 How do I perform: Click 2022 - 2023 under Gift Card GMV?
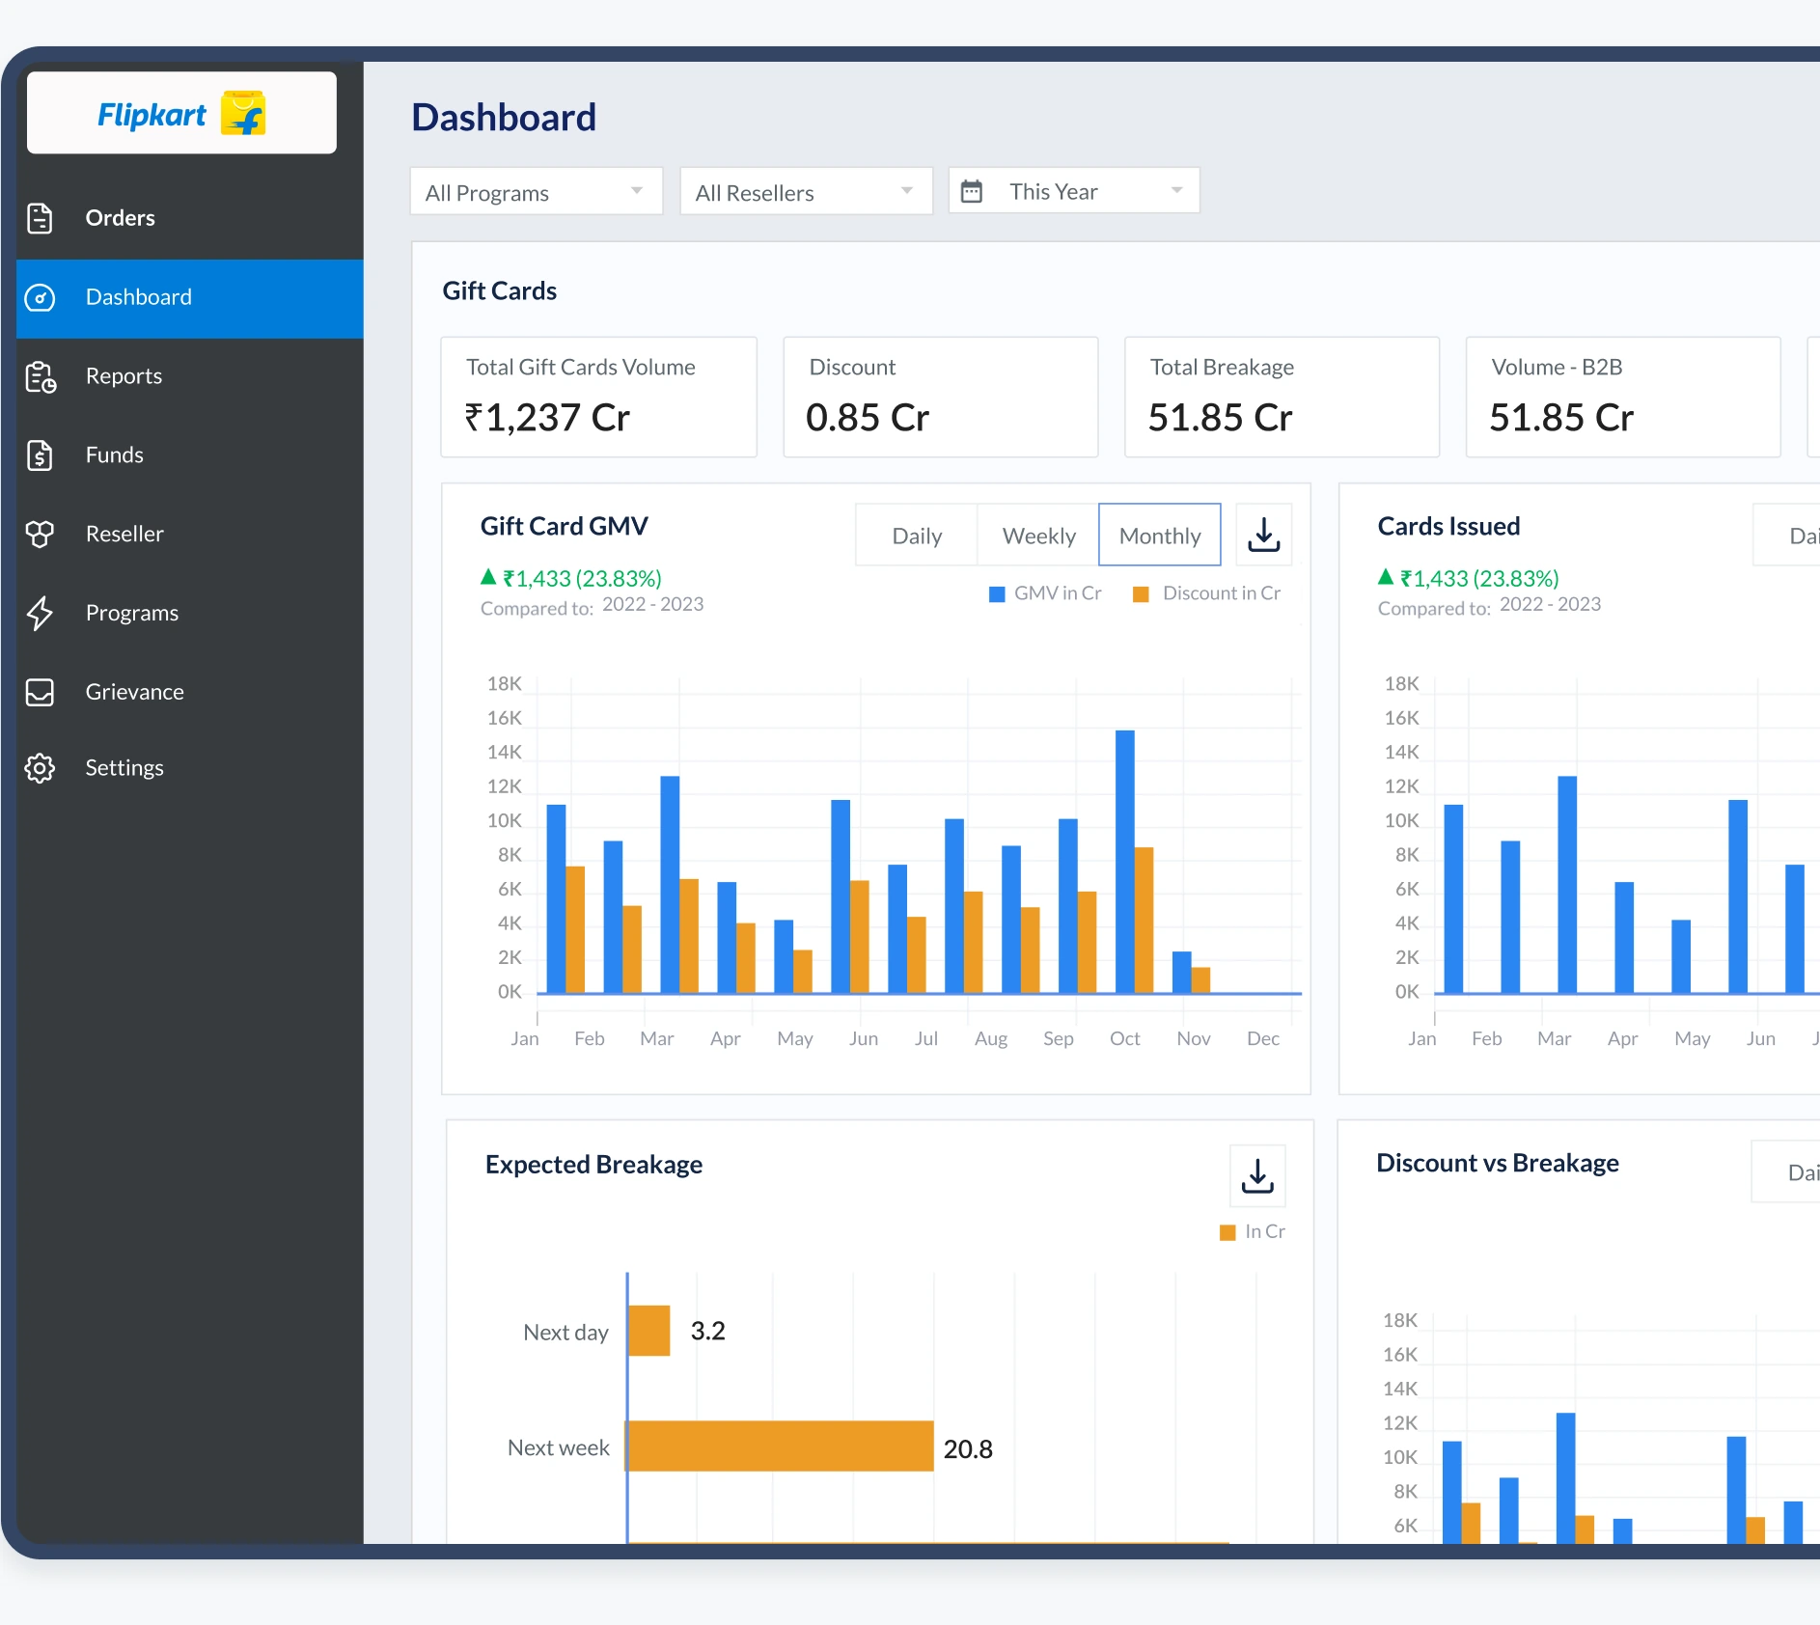click(653, 604)
